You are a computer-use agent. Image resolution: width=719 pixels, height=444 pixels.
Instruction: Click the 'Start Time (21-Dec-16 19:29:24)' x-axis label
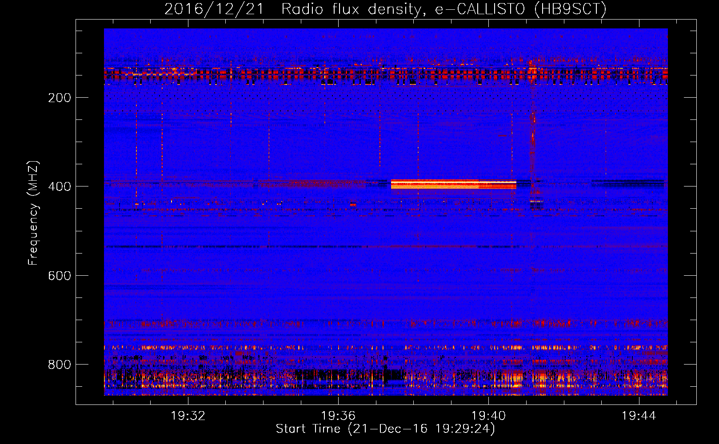[x=385, y=429]
